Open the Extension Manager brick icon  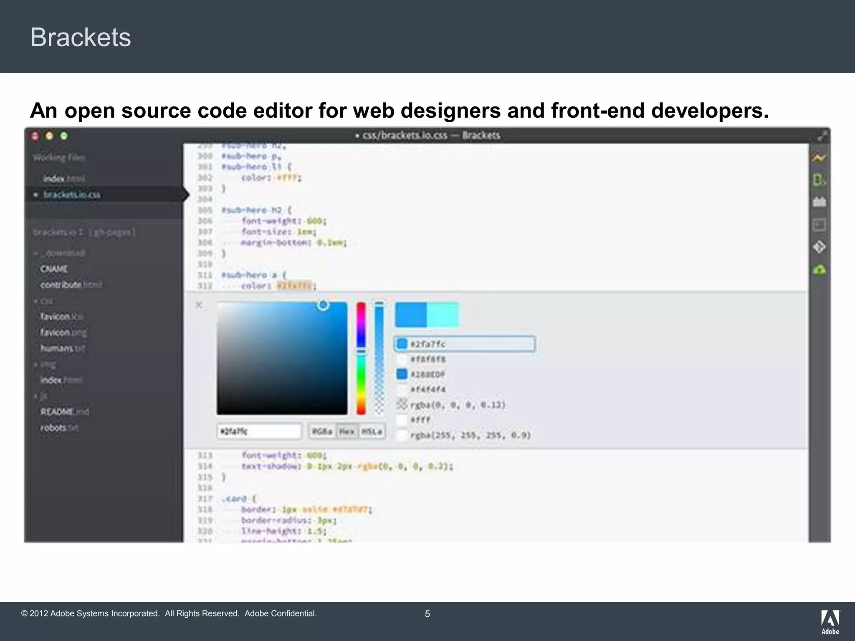click(x=819, y=202)
